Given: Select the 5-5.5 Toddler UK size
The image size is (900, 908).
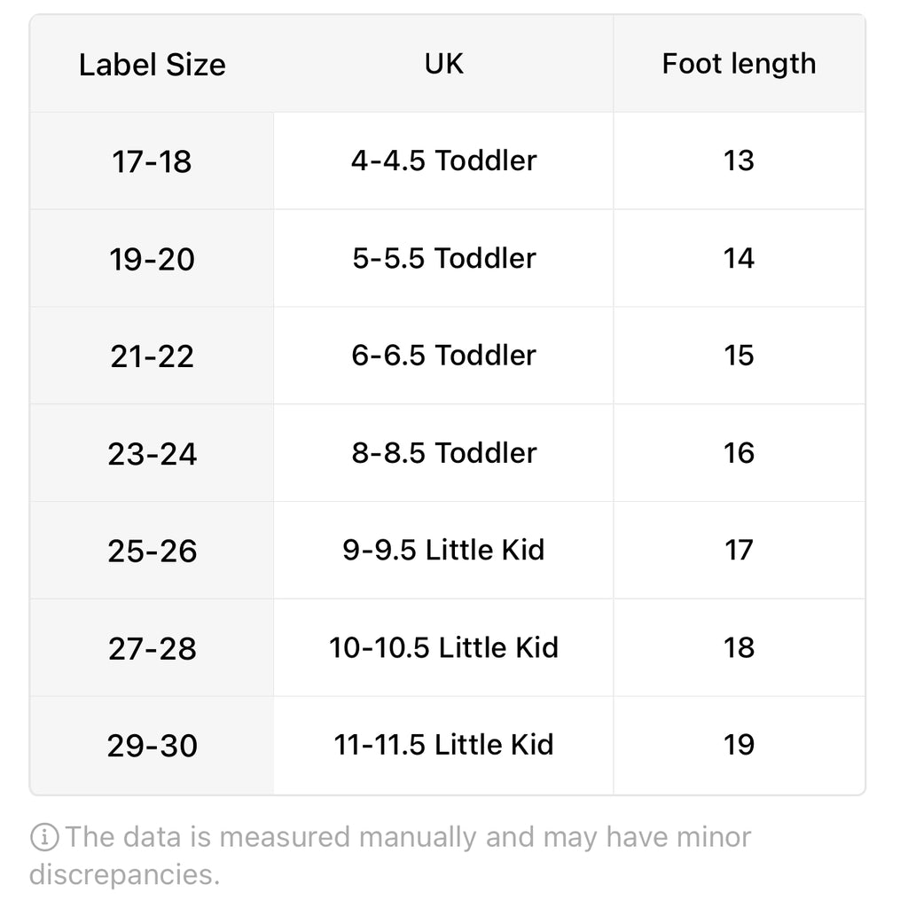Looking at the screenshot, I should (443, 258).
